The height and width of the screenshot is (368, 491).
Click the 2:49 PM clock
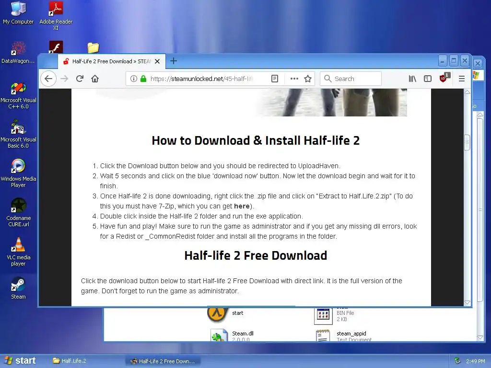point(475,361)
